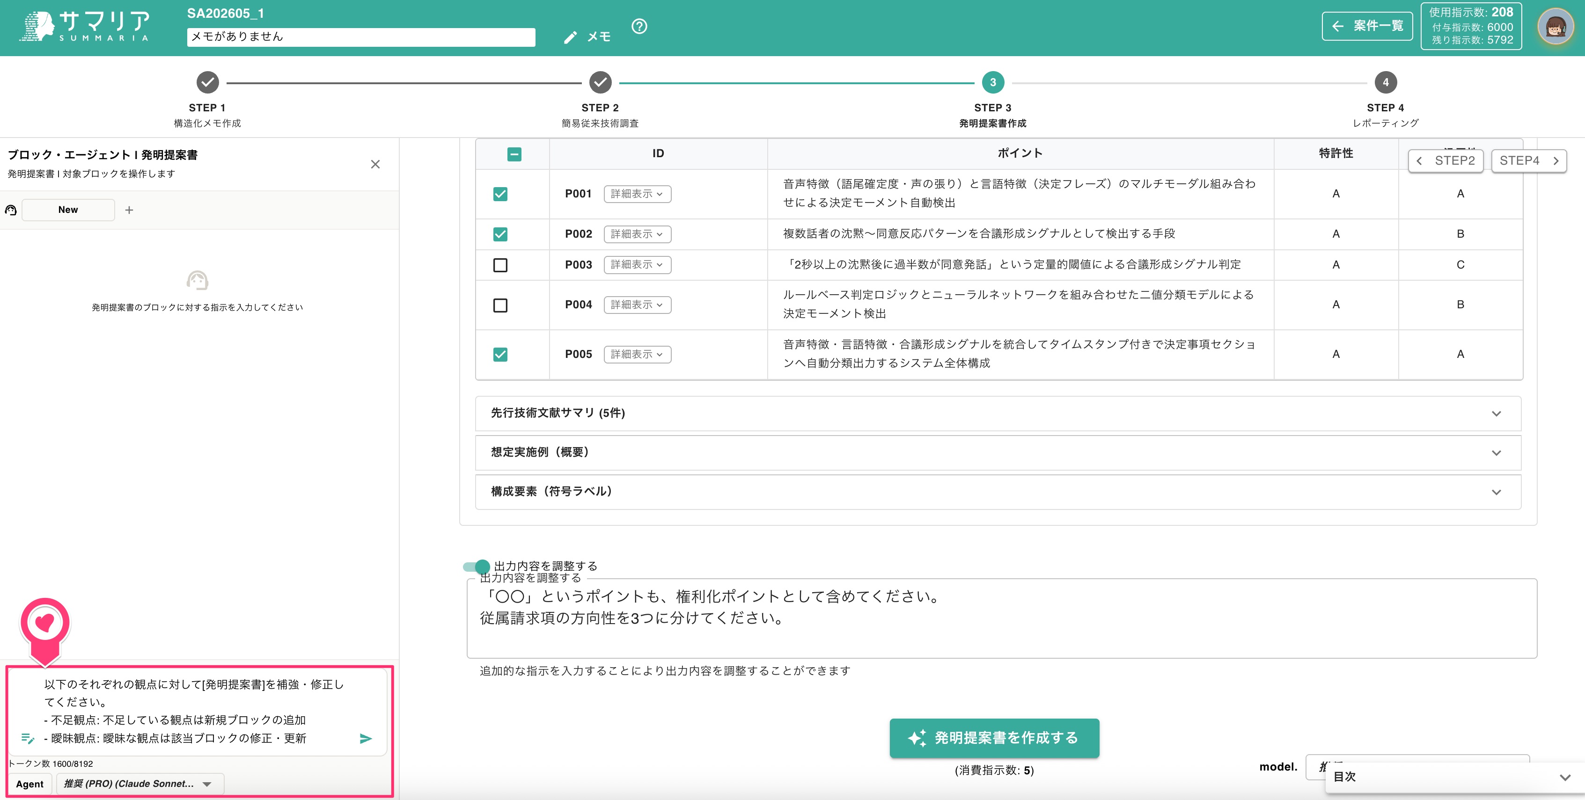Screen dimensions: 1585x800
Task: Close the Block Agent panel
Action: [x=375, y=164]
